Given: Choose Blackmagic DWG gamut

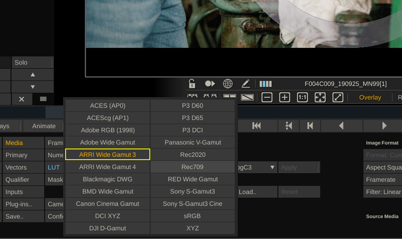Looking at the screenshot, I should pos(108,179).
